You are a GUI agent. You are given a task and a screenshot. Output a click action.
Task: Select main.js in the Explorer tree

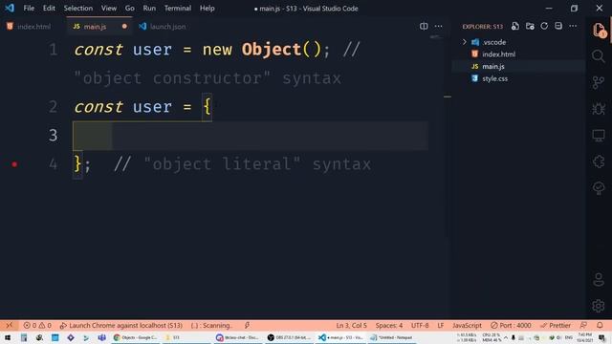[x=493, y=66]
